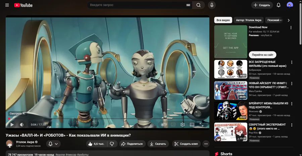
Task: Select the Автор: Уголок Акра chip
Action: 249,20
